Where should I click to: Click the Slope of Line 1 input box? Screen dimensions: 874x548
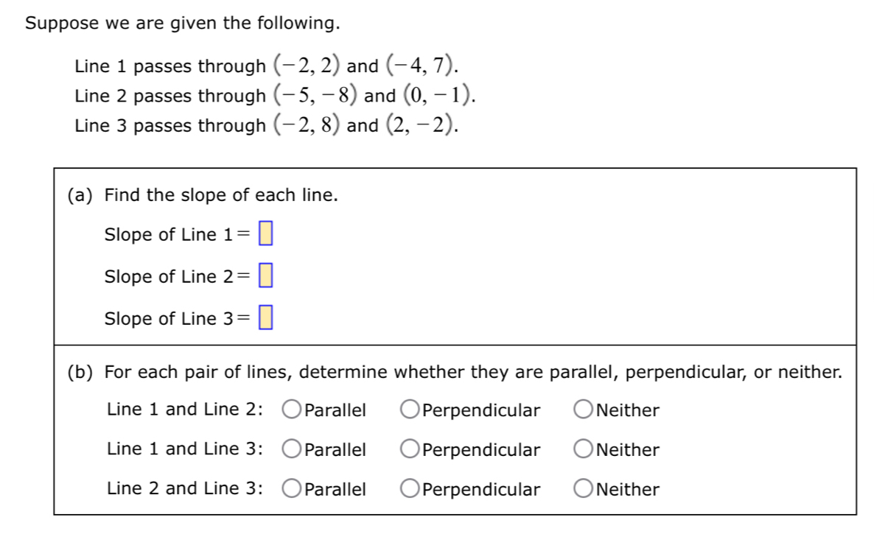point(266,234)
